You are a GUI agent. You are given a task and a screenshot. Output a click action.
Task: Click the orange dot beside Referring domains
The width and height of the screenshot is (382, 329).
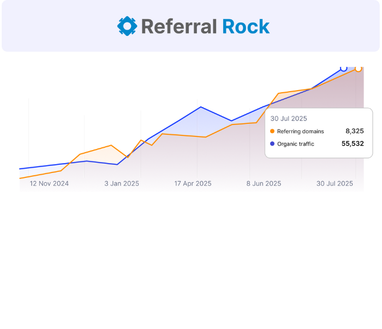(272, 131)
